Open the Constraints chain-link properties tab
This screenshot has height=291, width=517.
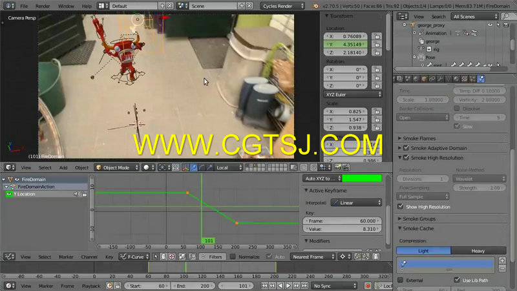coord(432,79)
